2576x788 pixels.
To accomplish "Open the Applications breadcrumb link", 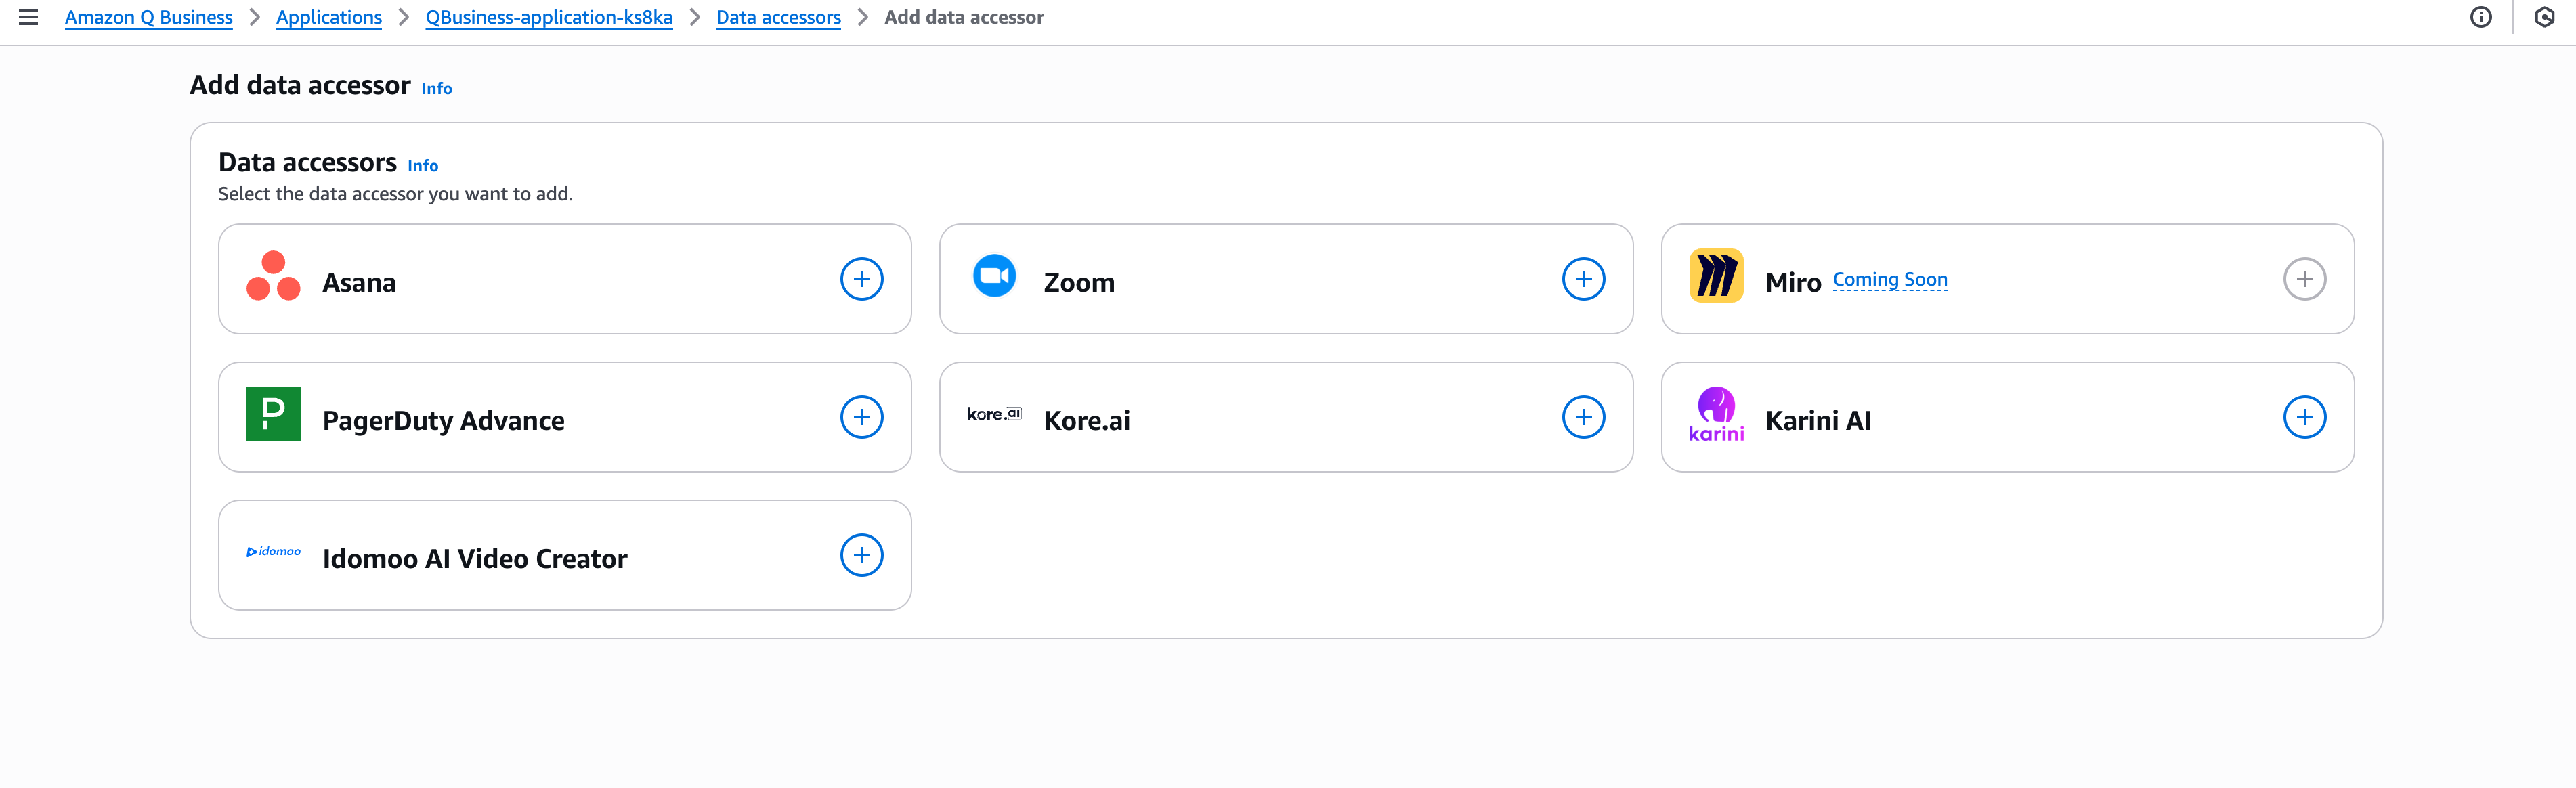I will tap(329, 16).
